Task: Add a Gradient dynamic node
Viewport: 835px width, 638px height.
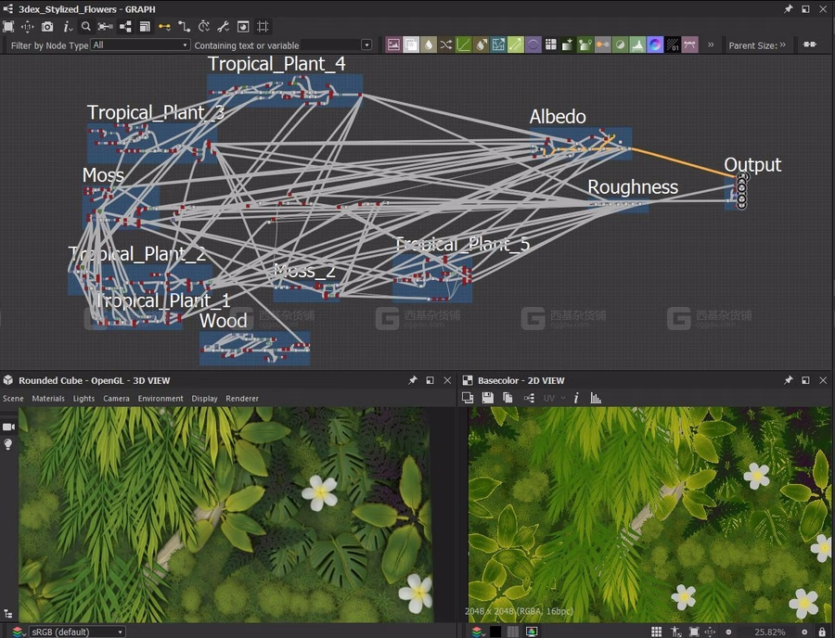Action: (568, 45)
